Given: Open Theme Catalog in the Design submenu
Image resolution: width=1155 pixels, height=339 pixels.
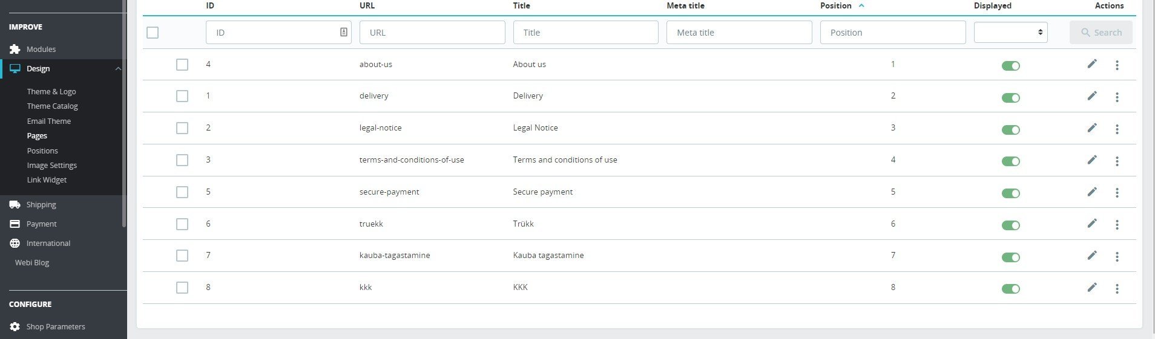Looking at the screenshot, I should [x=52, y=106].
